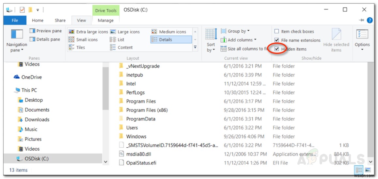
Task: Select the Windows folder icon
Action: coord(121,136)
